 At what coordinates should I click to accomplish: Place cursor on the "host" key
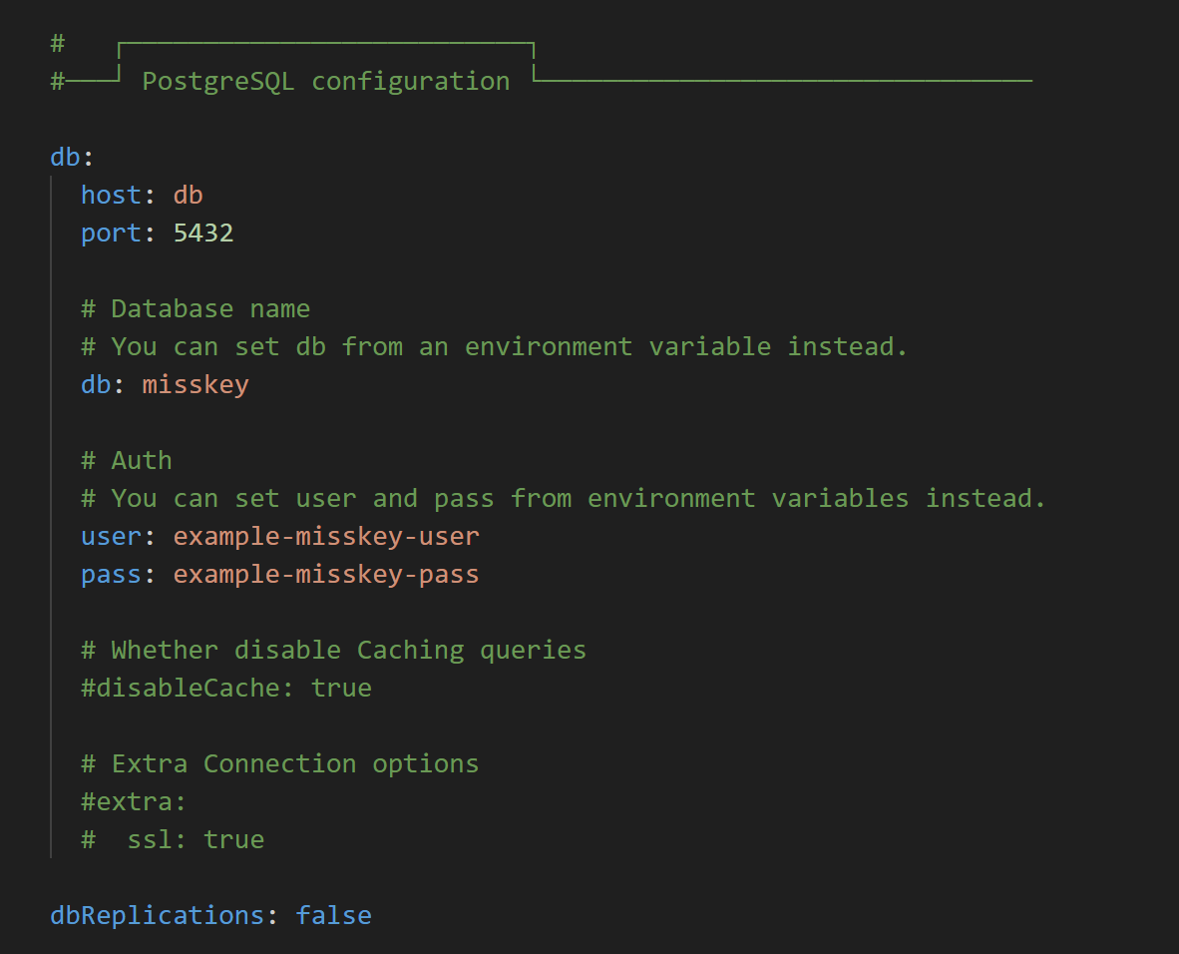[x=111, y=195]
